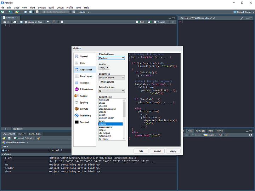Select R Markdown in Options sidebar

[x=85, y=89]
